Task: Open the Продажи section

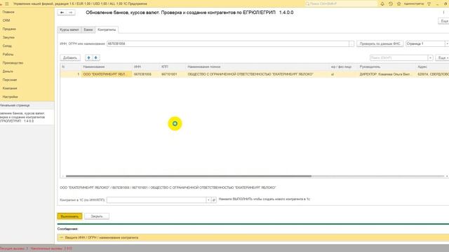Action: [9, 29]
